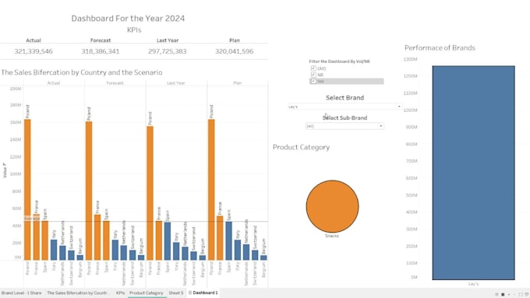Click the Product Category chart title
Viewport: 530px width, 298px height.
click(x=301, y=147)
